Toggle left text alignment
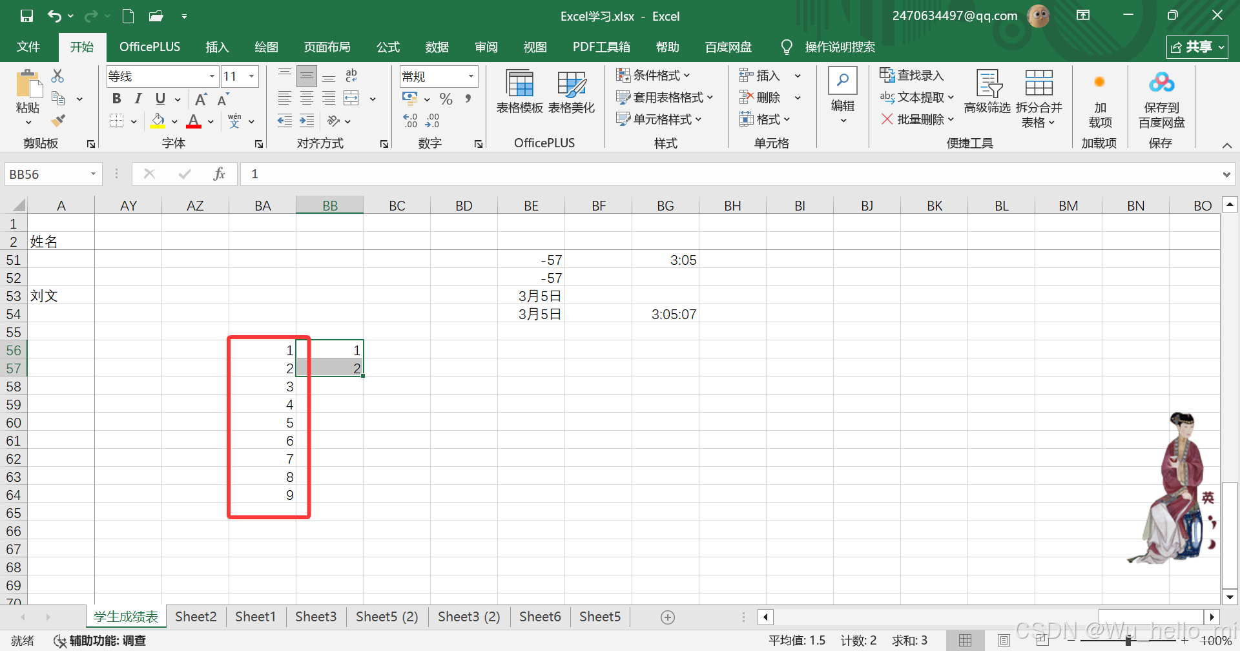The image size is (1240, 651). [285, 98]
